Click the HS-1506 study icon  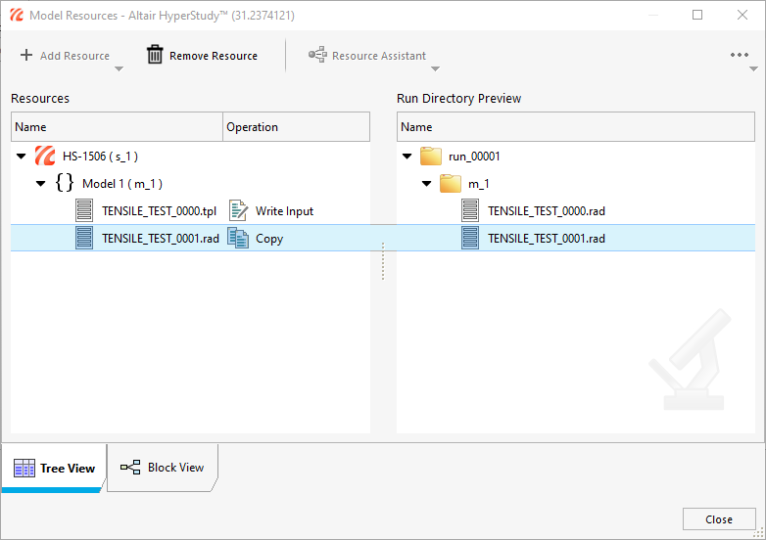click(45, 156)
